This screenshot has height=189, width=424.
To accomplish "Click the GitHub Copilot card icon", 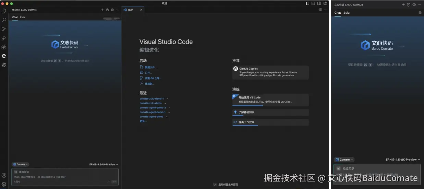I will pyautogui.click(x=236, y=69).
